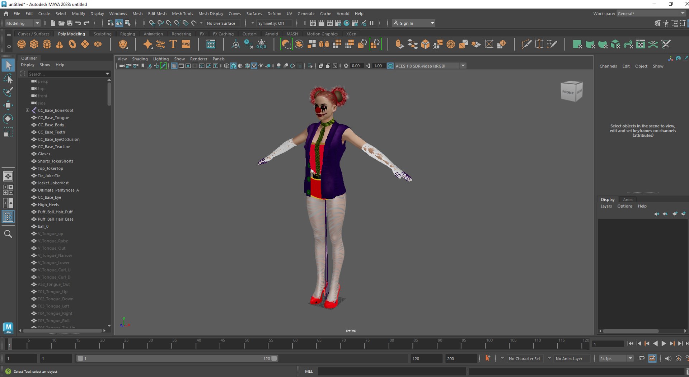Toggle textured display in viewport

pos(254,66)
